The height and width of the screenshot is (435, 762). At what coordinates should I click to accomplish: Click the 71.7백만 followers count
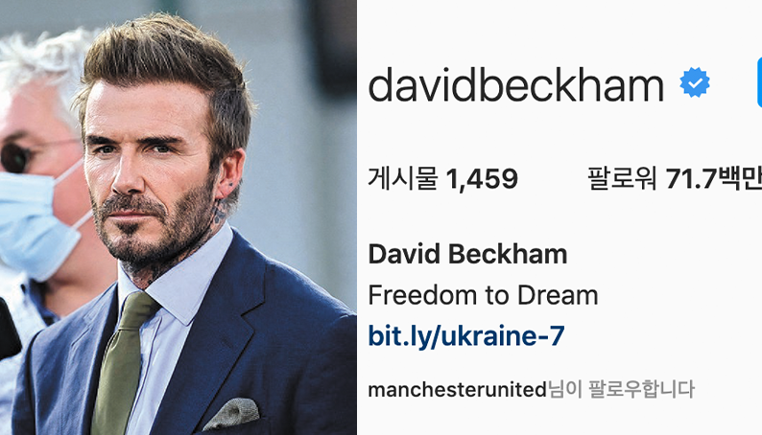(713, 178)
